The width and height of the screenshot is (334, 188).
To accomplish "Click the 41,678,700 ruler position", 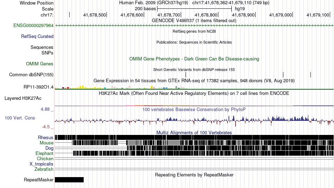I will click(x=169, y=15).
